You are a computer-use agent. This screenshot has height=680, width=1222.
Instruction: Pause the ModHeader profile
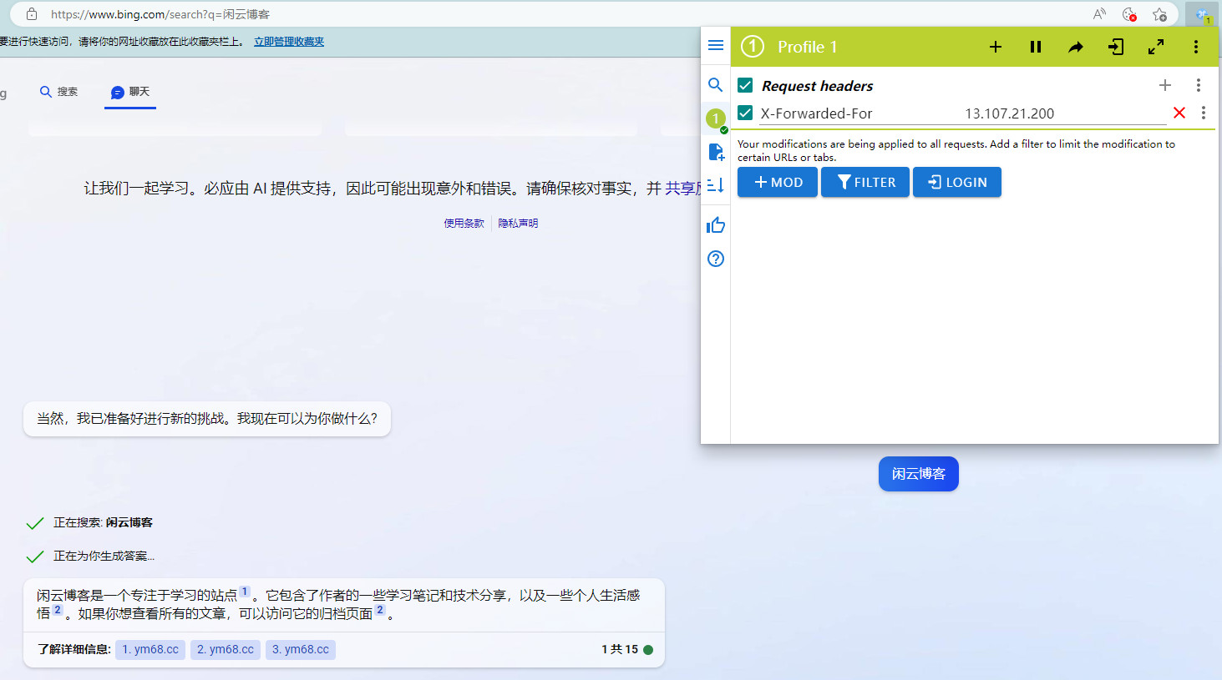pyautogui.click(x=1036, y=47)
